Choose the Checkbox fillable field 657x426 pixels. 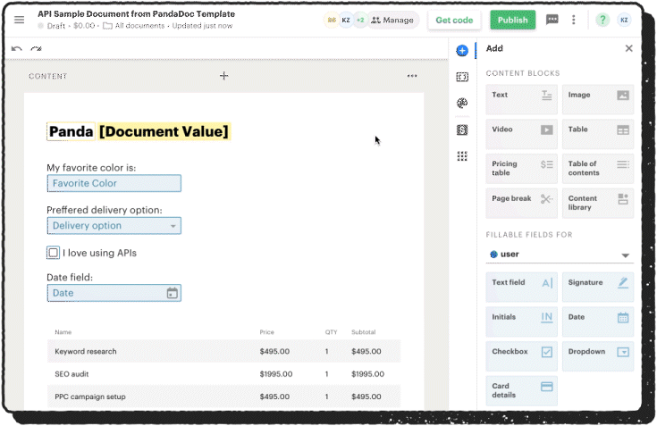pos(521,356)
